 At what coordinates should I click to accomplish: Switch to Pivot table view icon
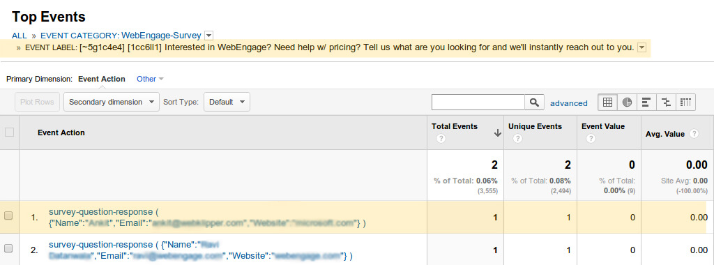click(x=686, y=103)
